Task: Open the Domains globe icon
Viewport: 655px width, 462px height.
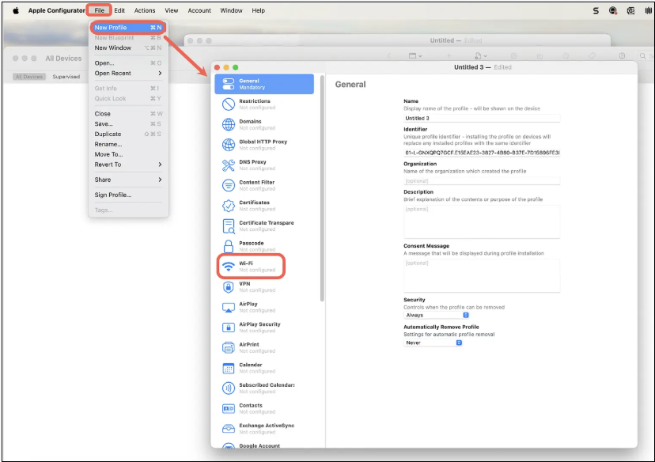Action: (228, 125)
